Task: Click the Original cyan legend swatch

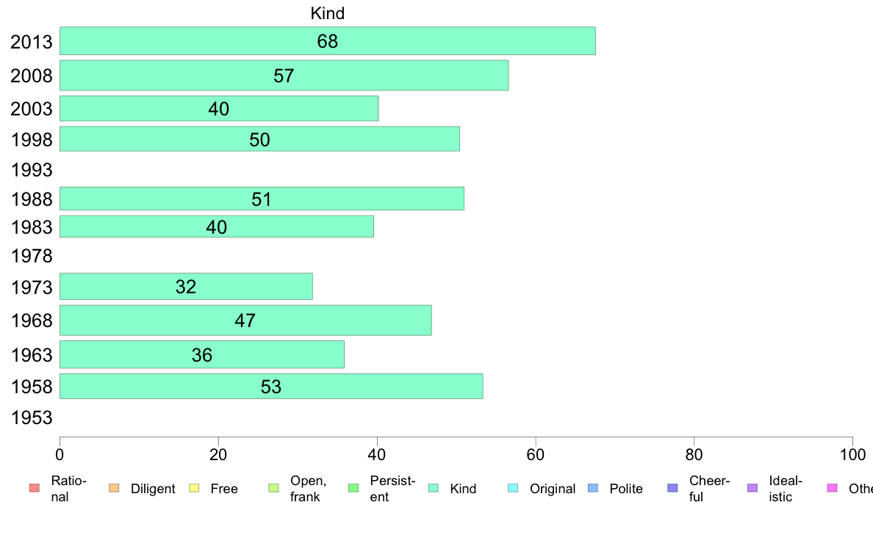Action: (513, 488)
